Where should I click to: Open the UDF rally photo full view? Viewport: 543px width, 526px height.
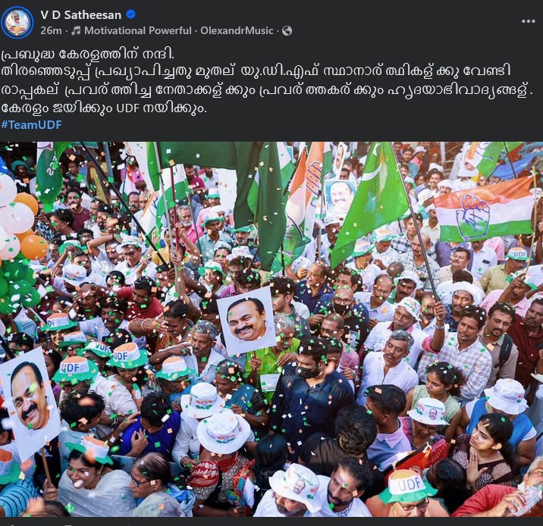pyautogui.click(x=271, y=329)
